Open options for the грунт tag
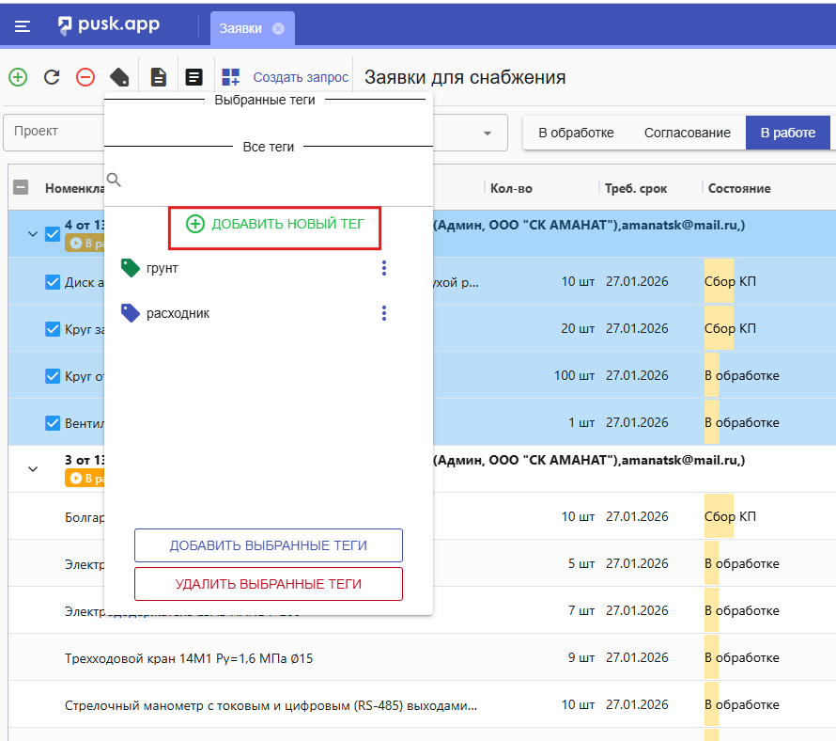This screenshot has width=836, height=741. pyautogui.click(x=383, y=269)
